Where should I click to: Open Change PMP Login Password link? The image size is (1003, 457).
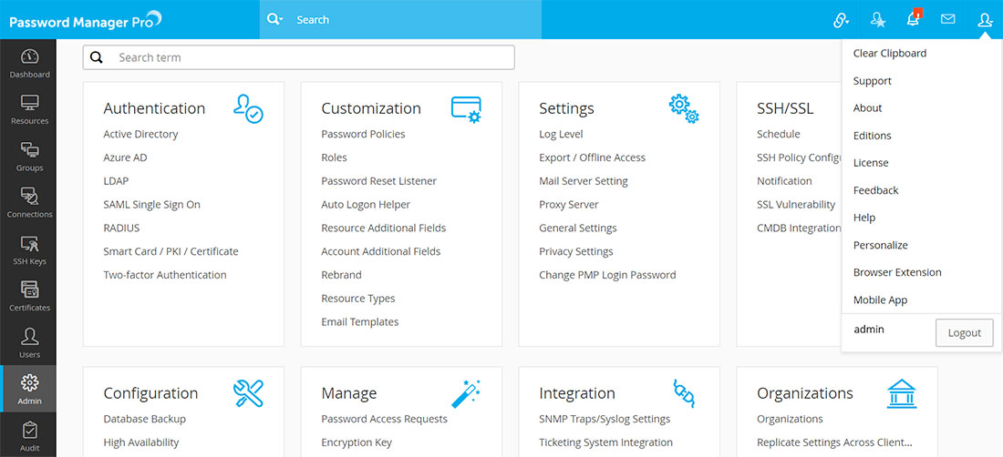[607, 275]
